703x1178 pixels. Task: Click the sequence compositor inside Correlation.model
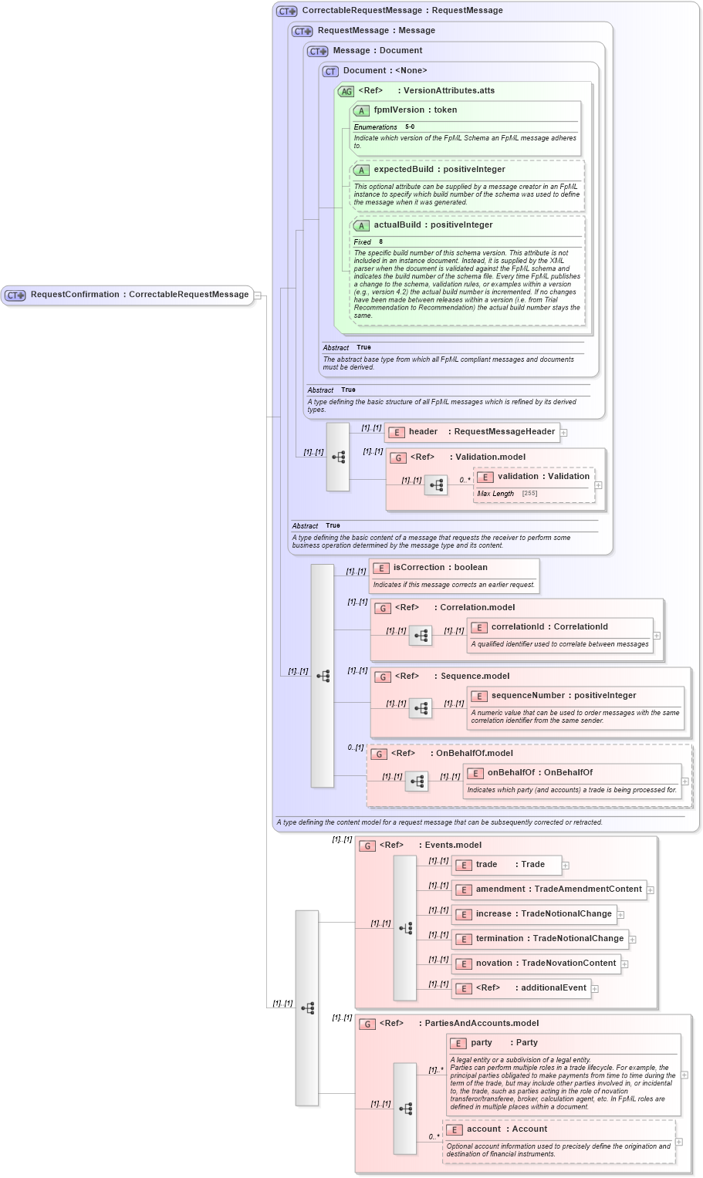421,636
